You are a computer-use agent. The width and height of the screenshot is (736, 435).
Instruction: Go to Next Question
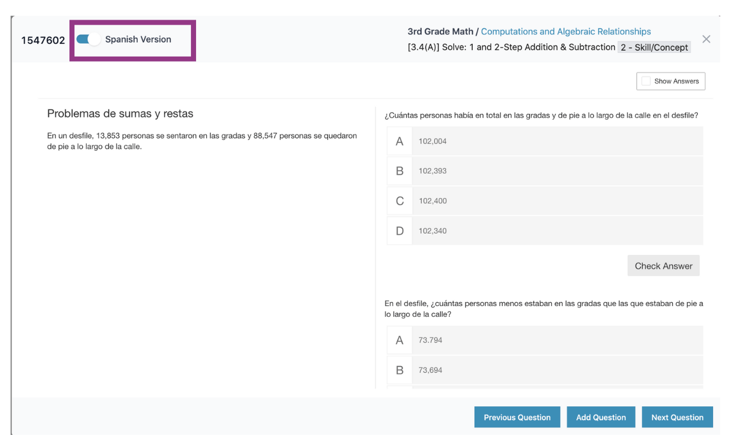(677, 417)
